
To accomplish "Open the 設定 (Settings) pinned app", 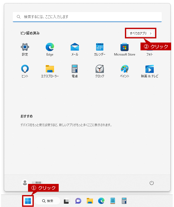I will coord(25,50).
